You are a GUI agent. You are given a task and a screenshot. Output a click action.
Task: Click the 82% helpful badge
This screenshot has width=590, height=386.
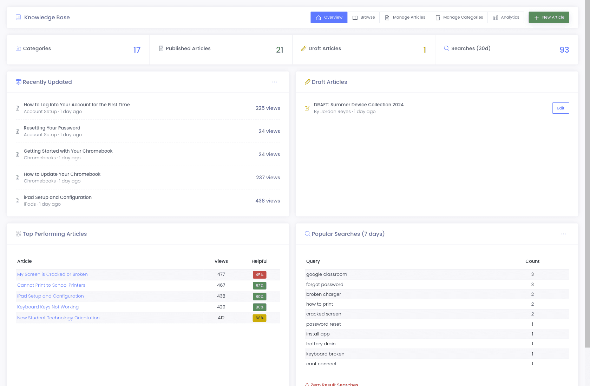pyautogui.click(x=260, y=286)
